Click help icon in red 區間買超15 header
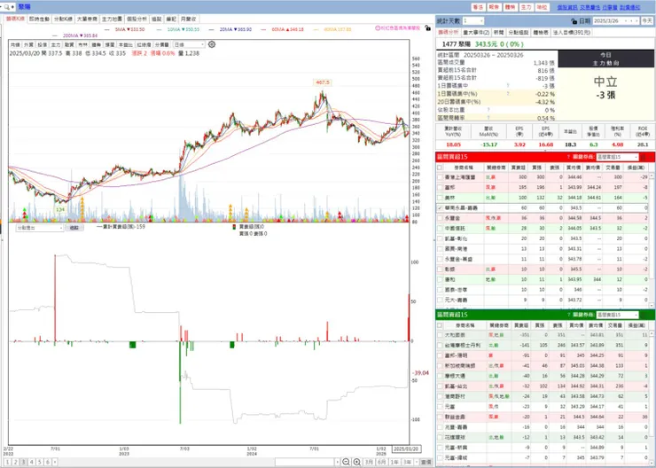This screenshot has height=468, width=656. pyautogui.click(x=568, y=157)
